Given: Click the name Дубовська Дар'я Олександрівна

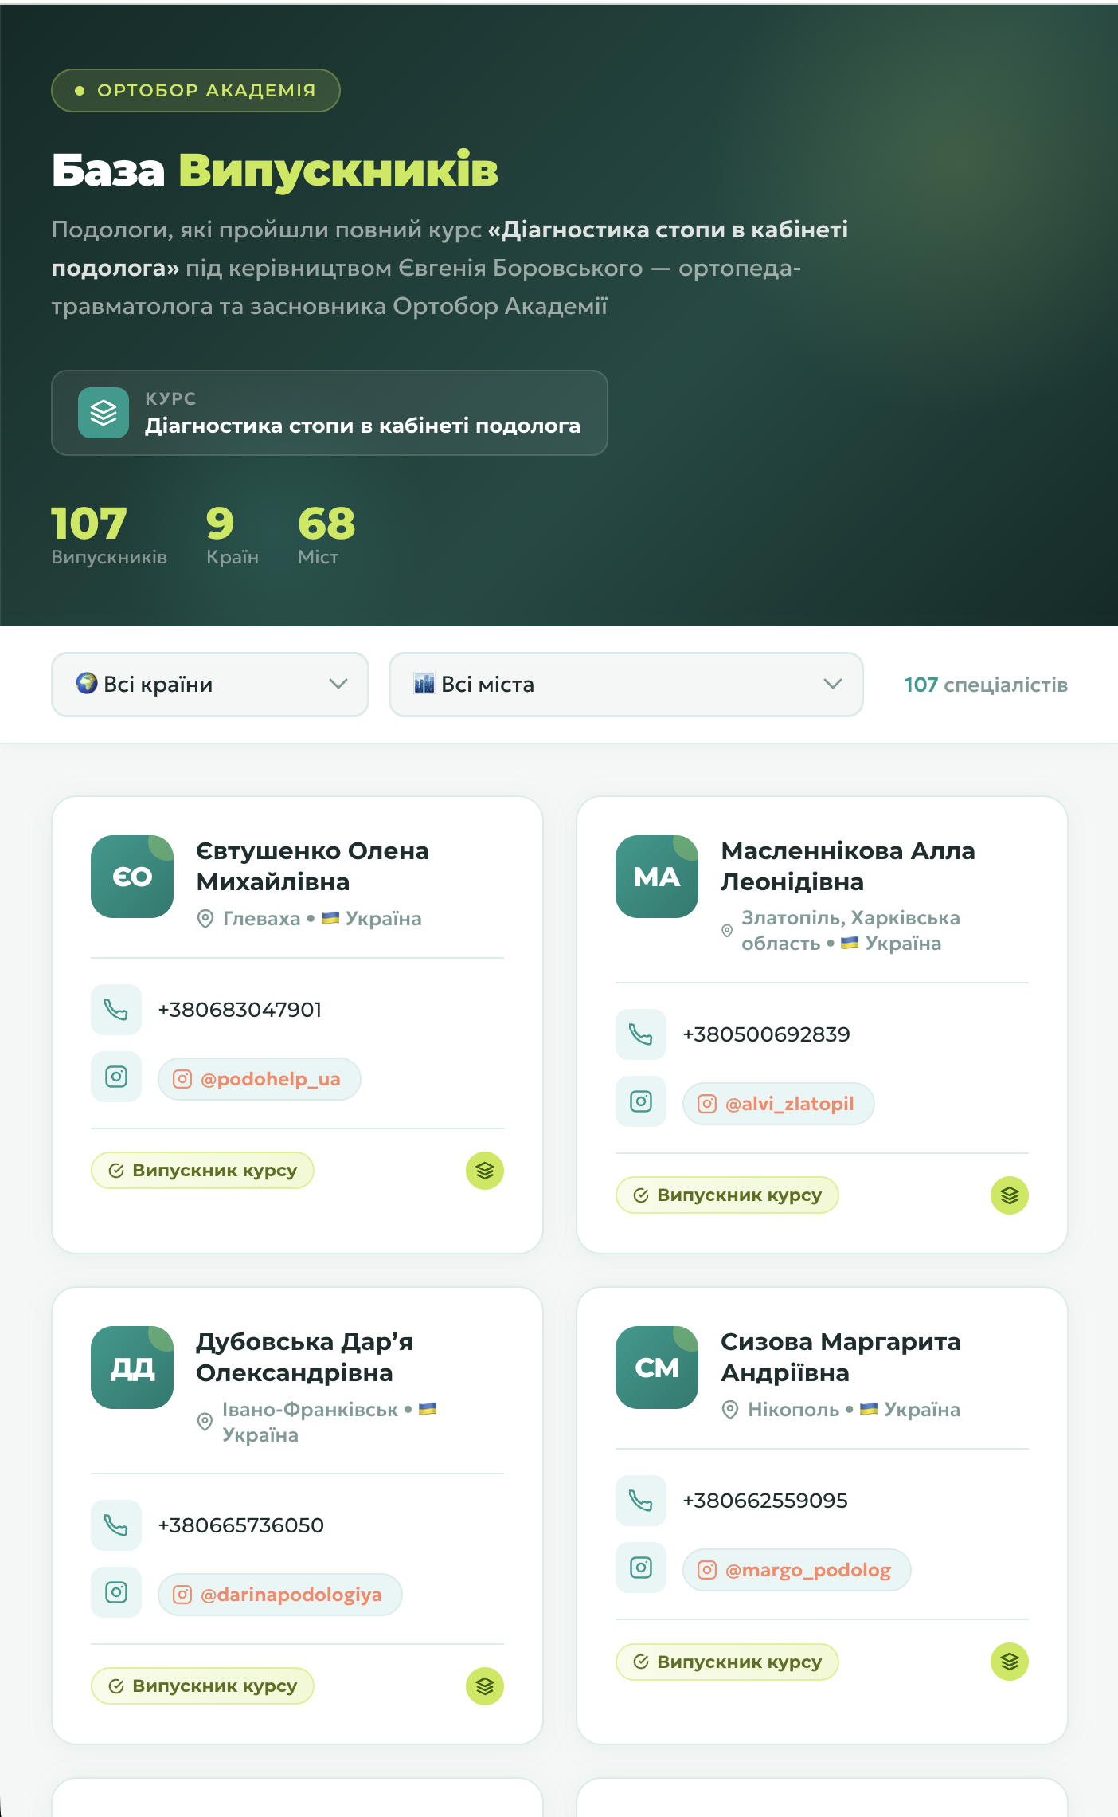Looking at the screenshot, I should coord(304,1357).
